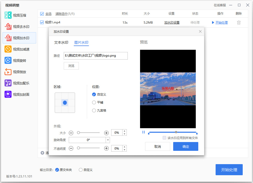Expand the 旋转角度 dropdown
253x183 pixels.
(x=108, y=140)
